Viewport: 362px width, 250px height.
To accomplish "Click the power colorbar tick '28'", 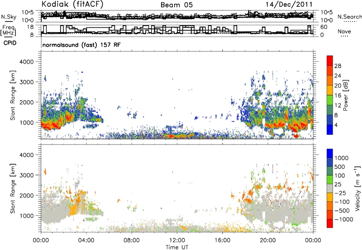I will pos(338,66).
